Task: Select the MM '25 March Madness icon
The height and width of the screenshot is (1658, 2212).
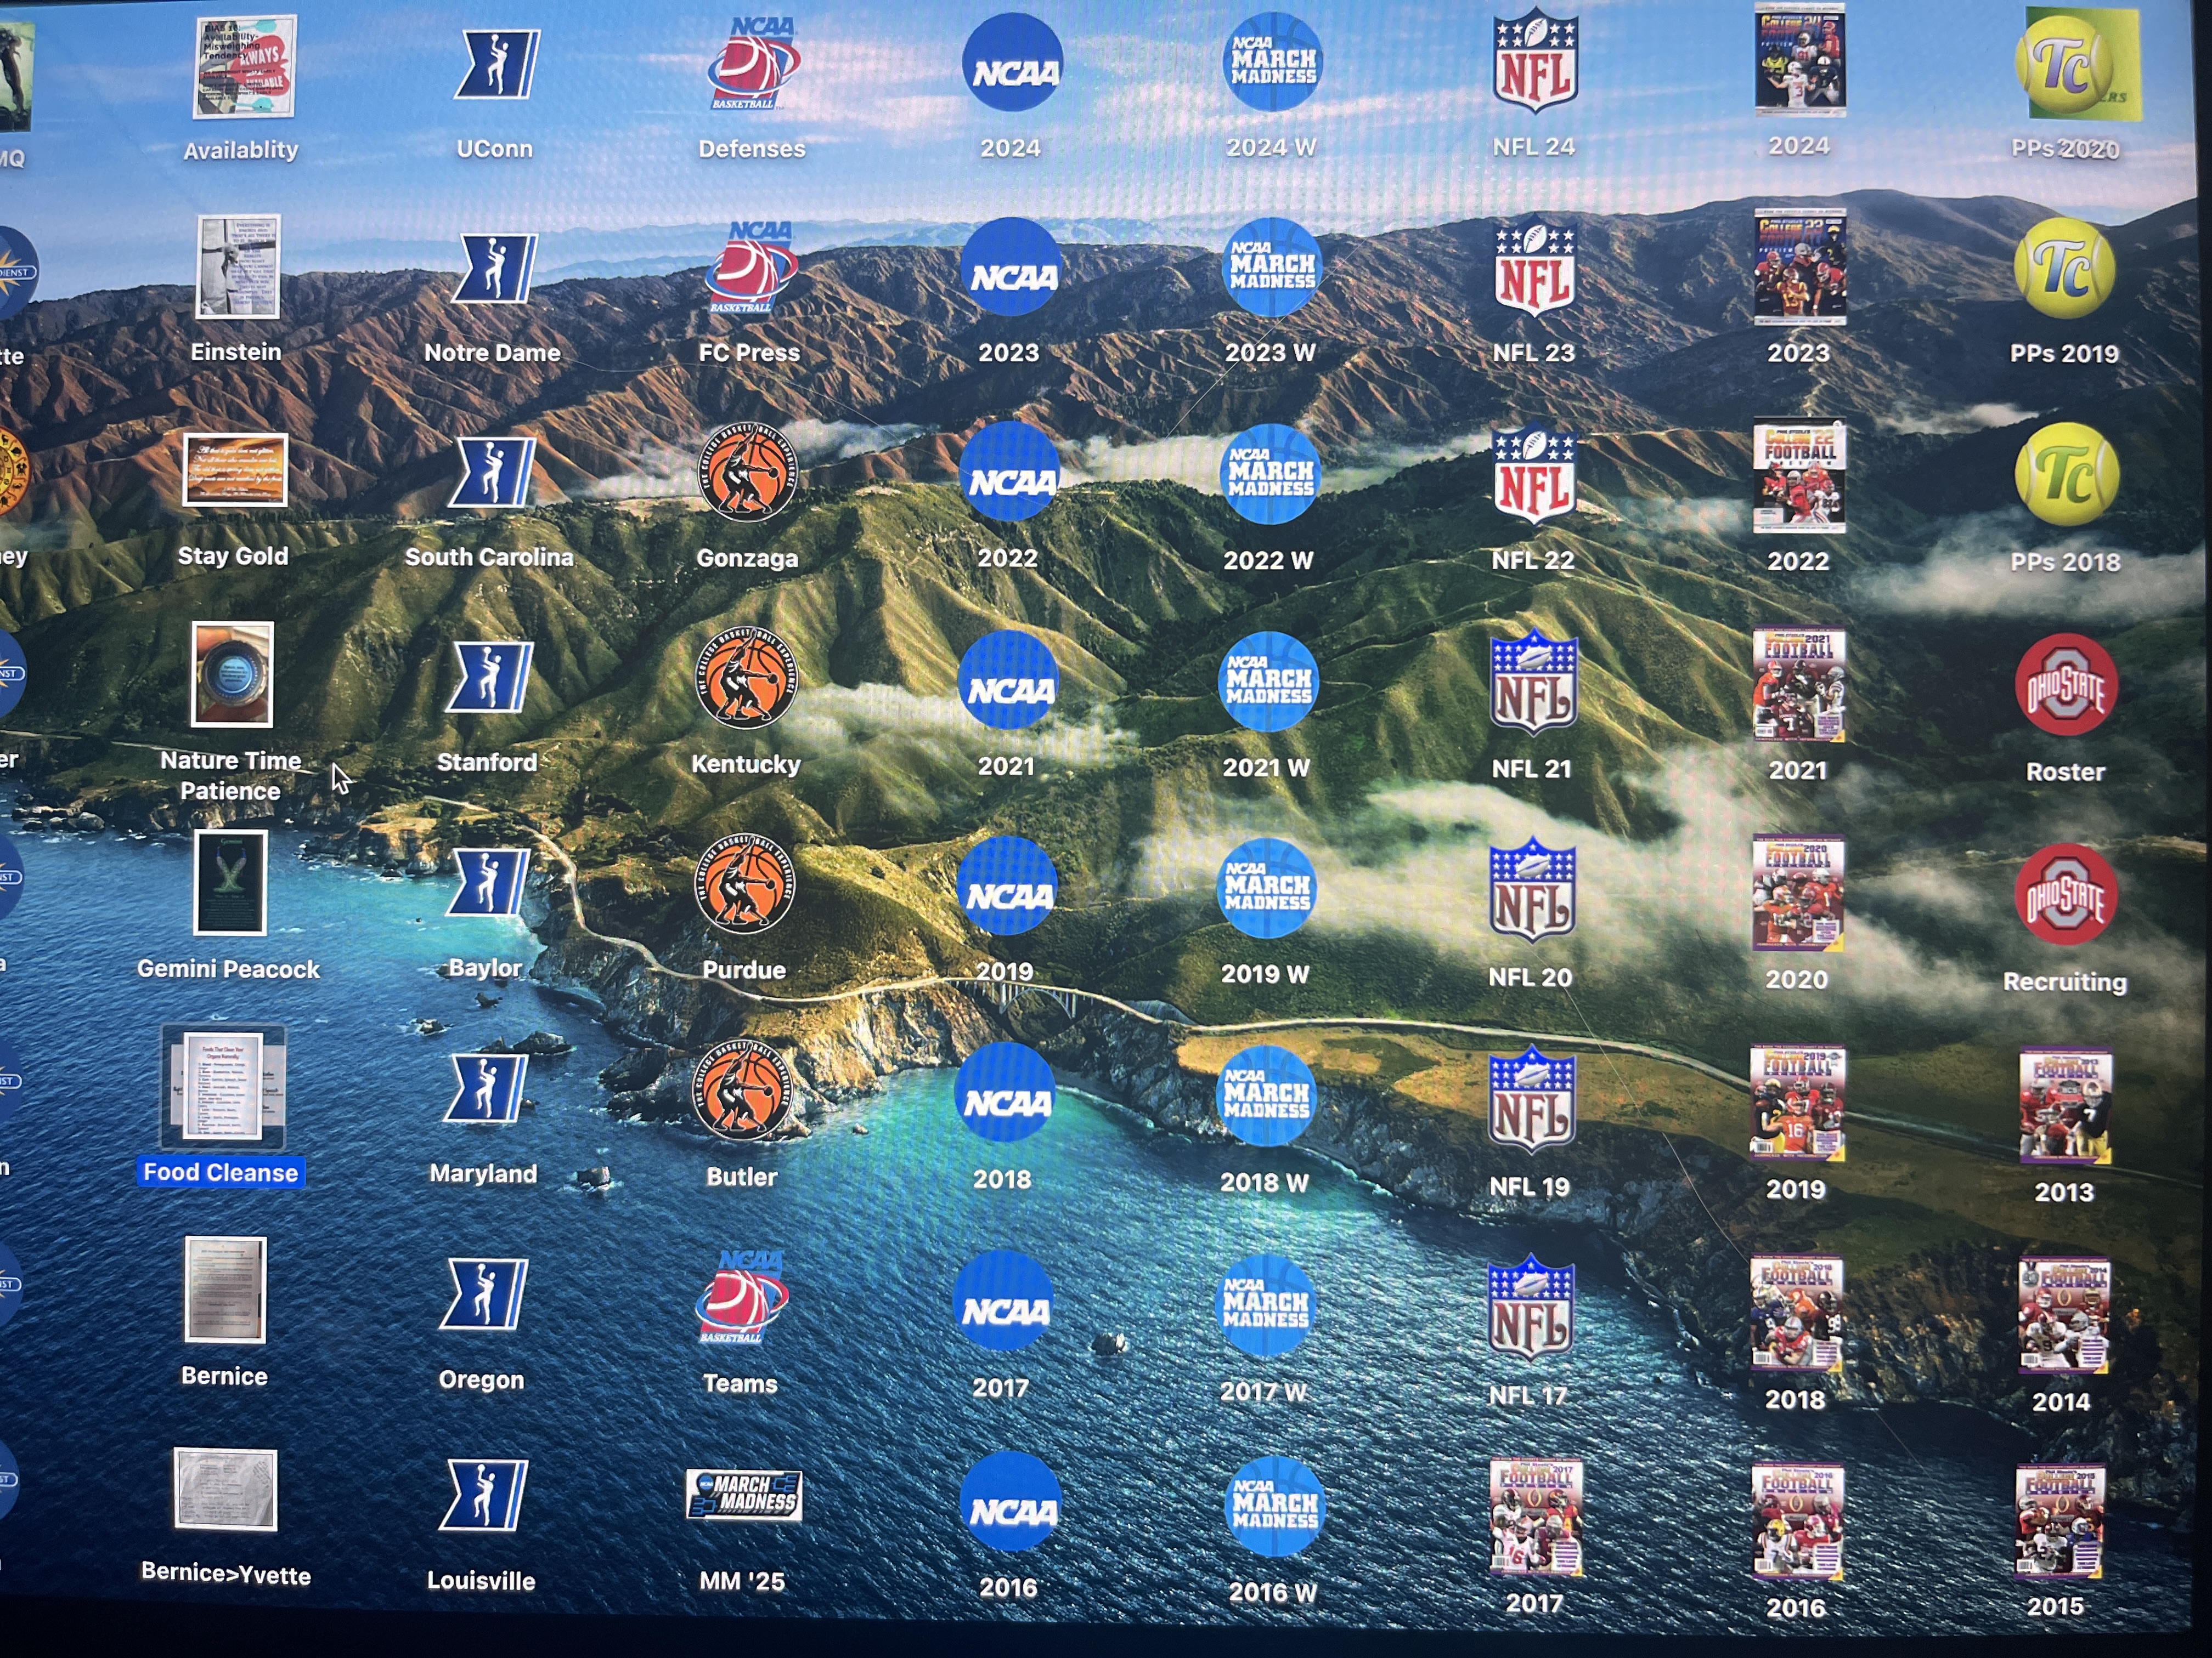Action: click(x=743, y=1495)
